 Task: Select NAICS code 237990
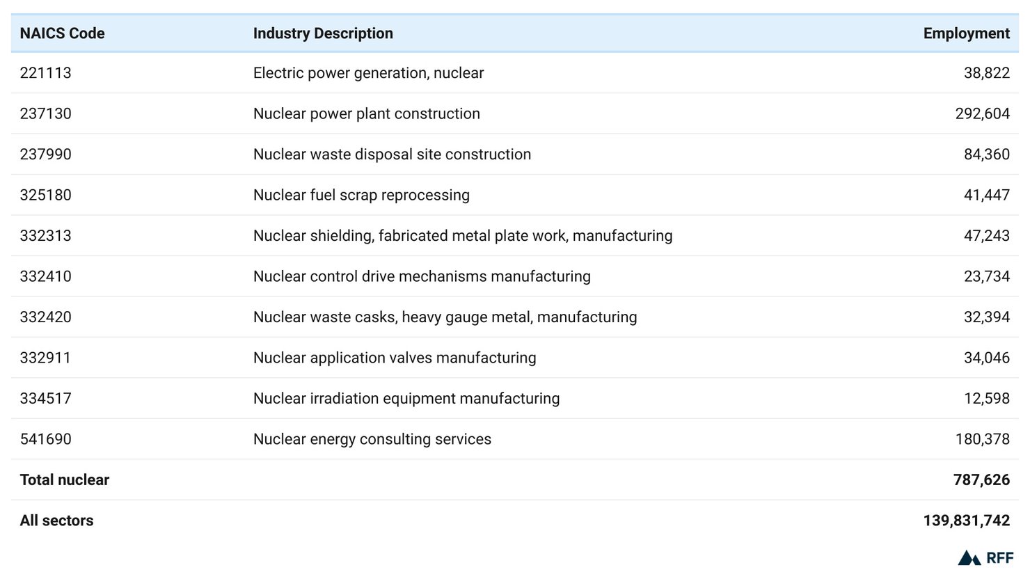pyautogui.click(x=45, y=154)
